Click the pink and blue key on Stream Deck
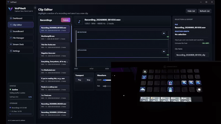The image size is (221, 124). pos(170,83)
